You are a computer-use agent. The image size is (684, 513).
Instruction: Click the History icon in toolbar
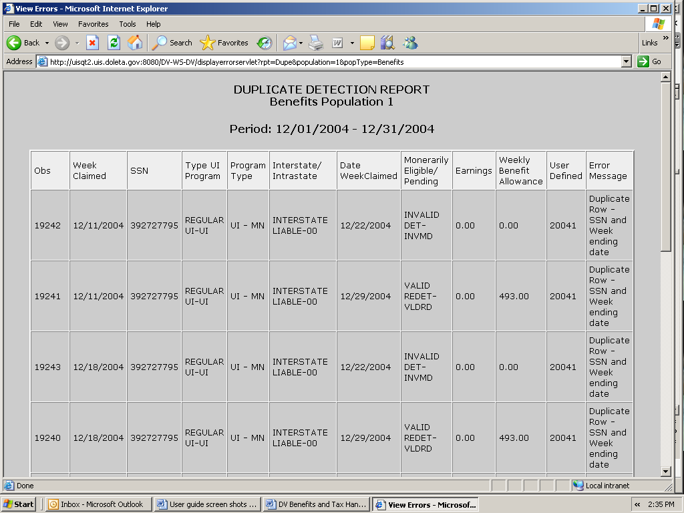(265, 43)
